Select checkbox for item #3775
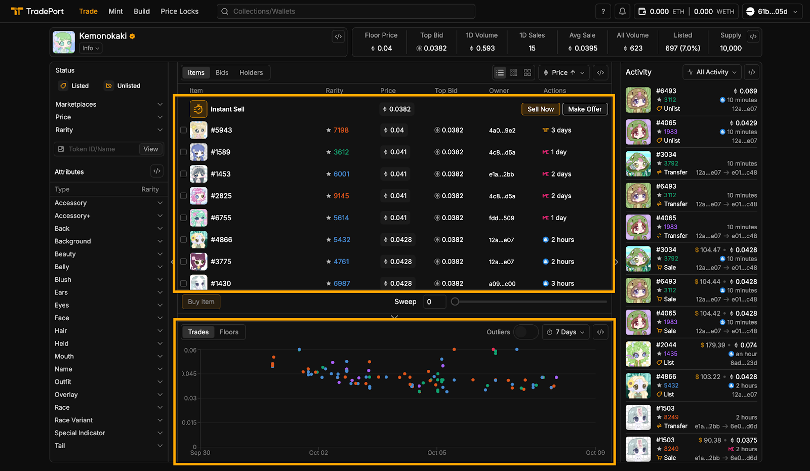 (184, 262)
